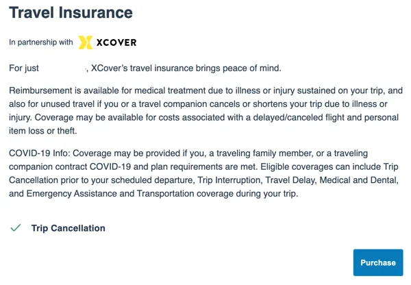Click the green checkmark beside Trip Cancellation
Viewport: 411px width, 285px height.
(x=16, y=228)
